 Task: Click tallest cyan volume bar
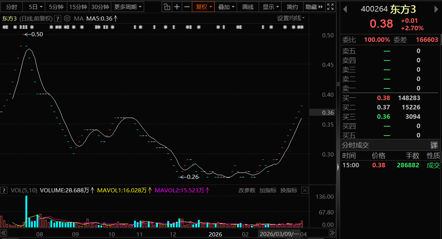pos(27,211)
